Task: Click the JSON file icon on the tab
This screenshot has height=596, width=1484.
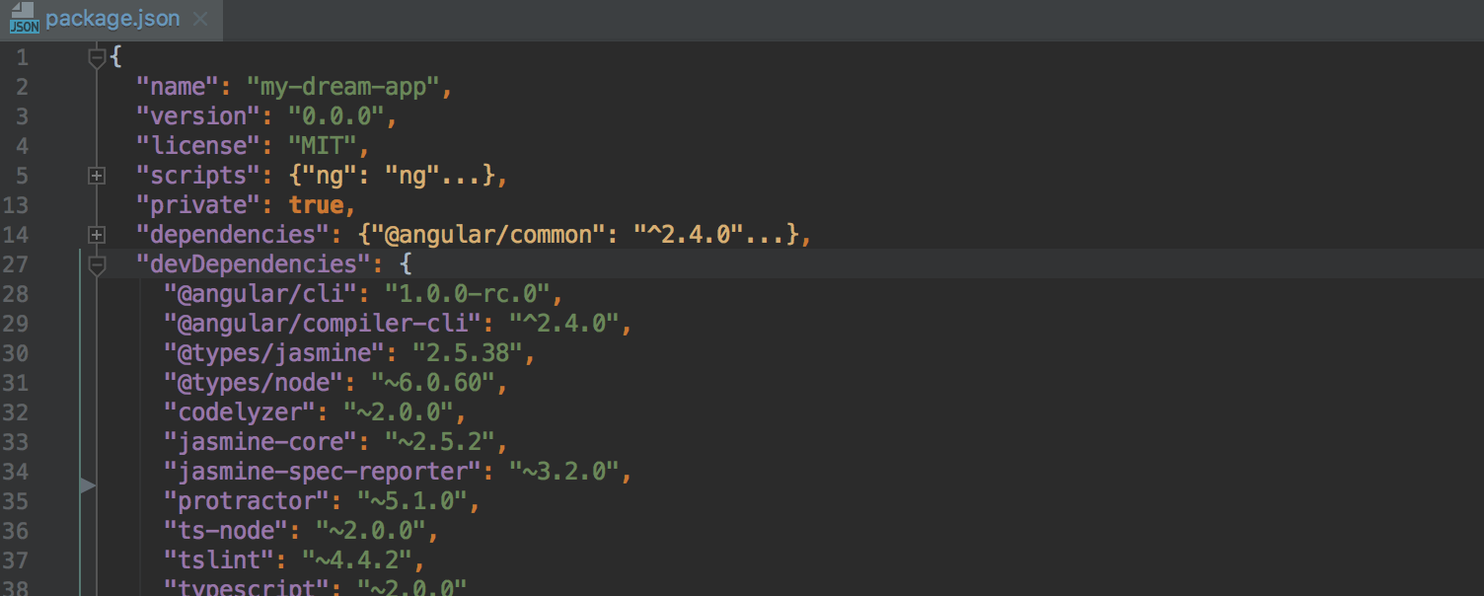Action: pyautogui.click(x=24, y=19)
